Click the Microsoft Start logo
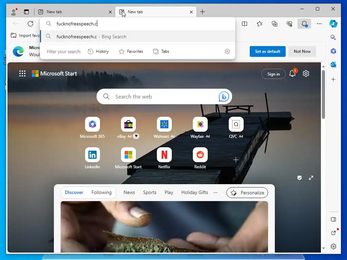 pyautogui.click(x=54, y=73)
